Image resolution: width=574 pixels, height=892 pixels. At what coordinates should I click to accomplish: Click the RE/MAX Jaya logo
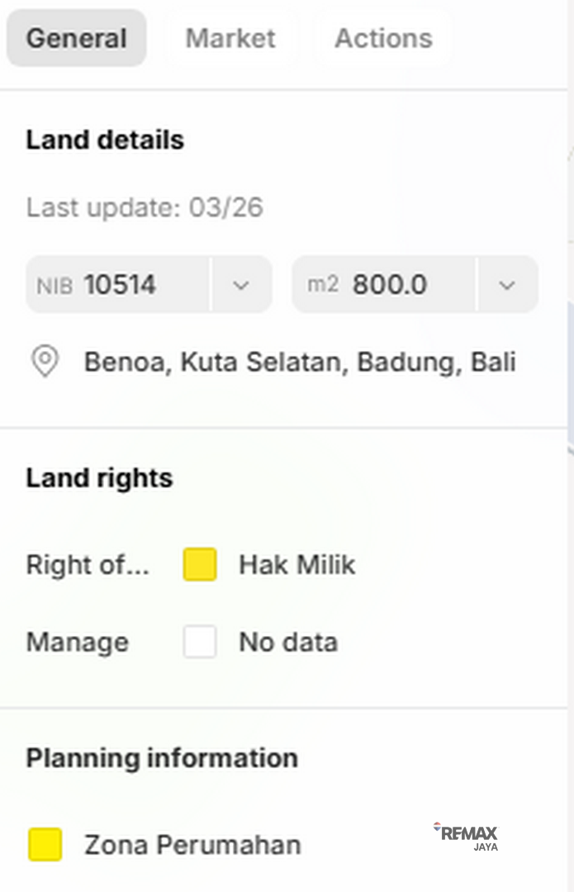coord(467,836)
